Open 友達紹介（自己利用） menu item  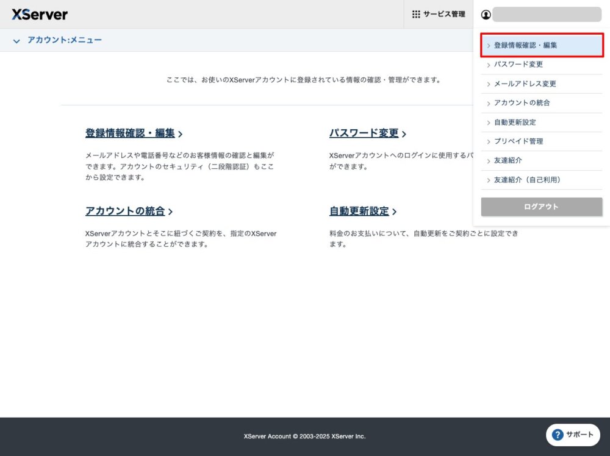526,180
